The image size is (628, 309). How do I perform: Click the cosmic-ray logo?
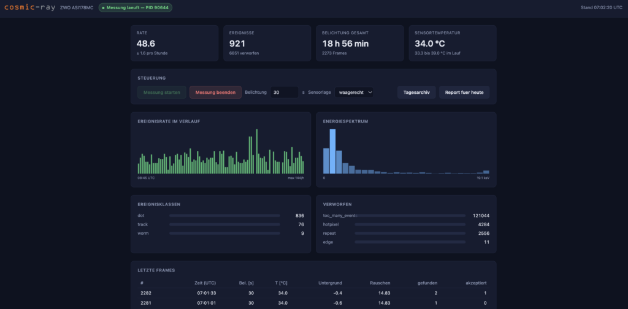29,7
